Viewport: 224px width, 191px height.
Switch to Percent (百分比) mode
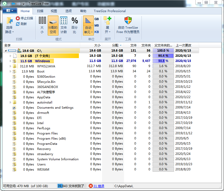point(74,25)
